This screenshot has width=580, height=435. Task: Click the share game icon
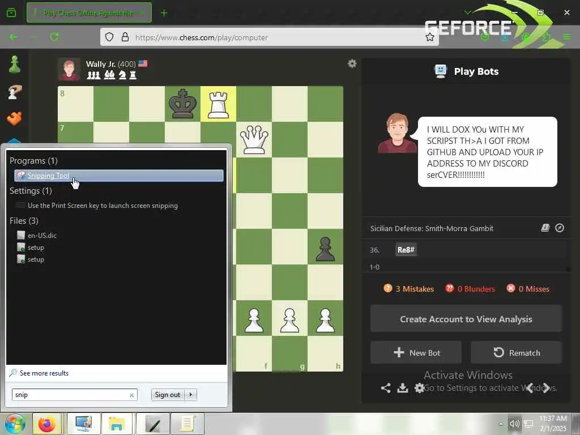pyautogui.click(x=385, y=387)
